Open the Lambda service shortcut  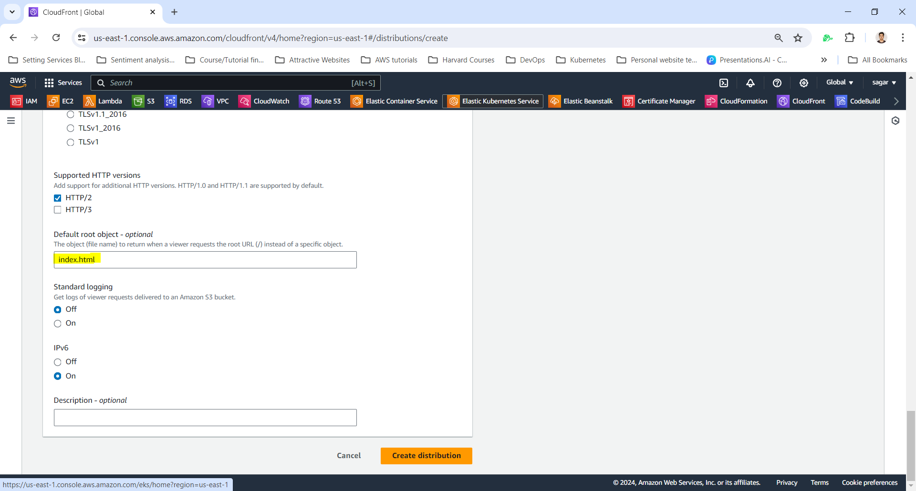tap(103, 101)
